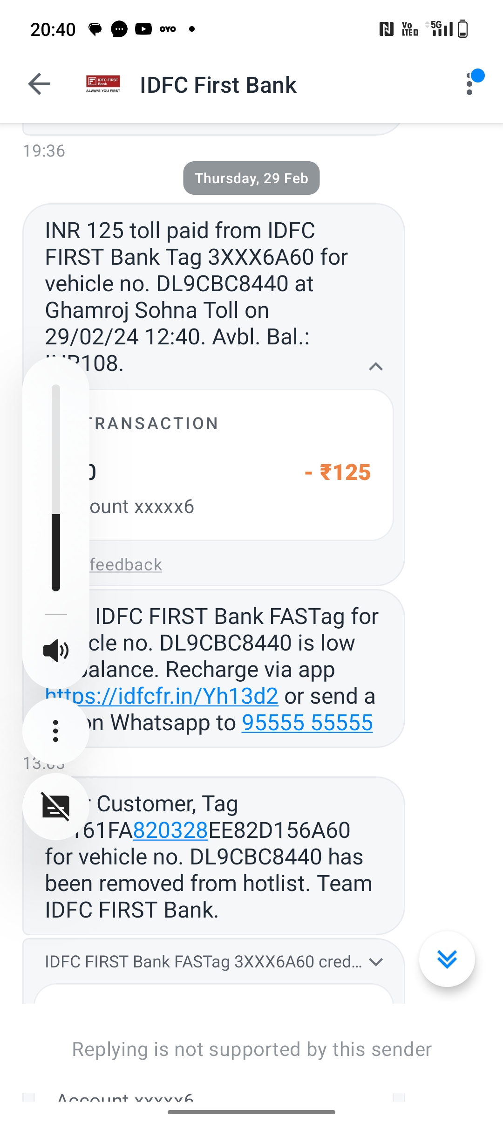The image size is (503, 1124).
Task: Tap the back arrow icon
Action: click(39, 84)
